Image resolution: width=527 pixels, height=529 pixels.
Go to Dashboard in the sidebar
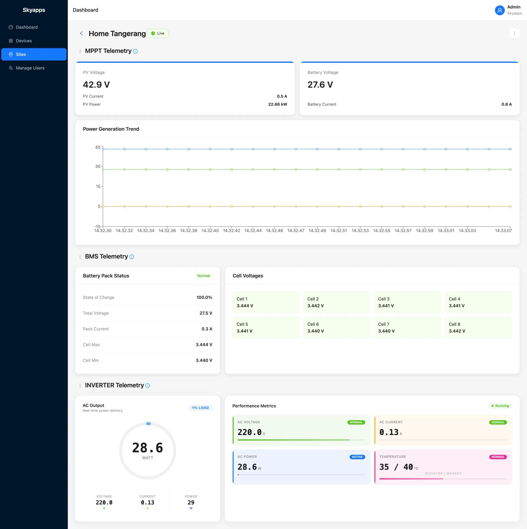pyautogui.click(x=34, y=27)
